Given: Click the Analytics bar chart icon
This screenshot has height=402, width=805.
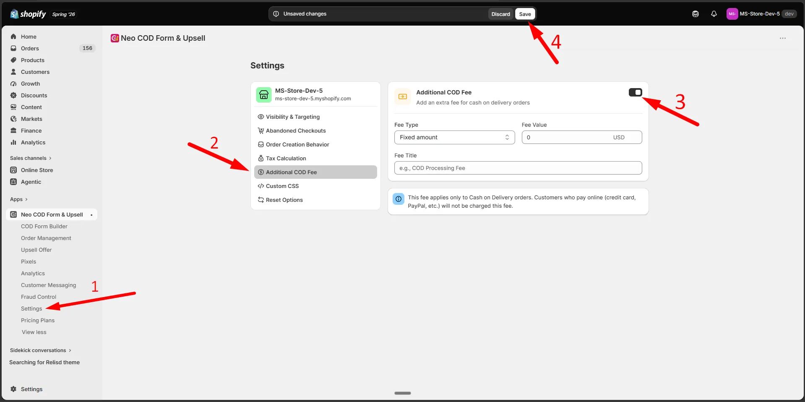Looking at the screenshot, I should (x=13, y=142).
